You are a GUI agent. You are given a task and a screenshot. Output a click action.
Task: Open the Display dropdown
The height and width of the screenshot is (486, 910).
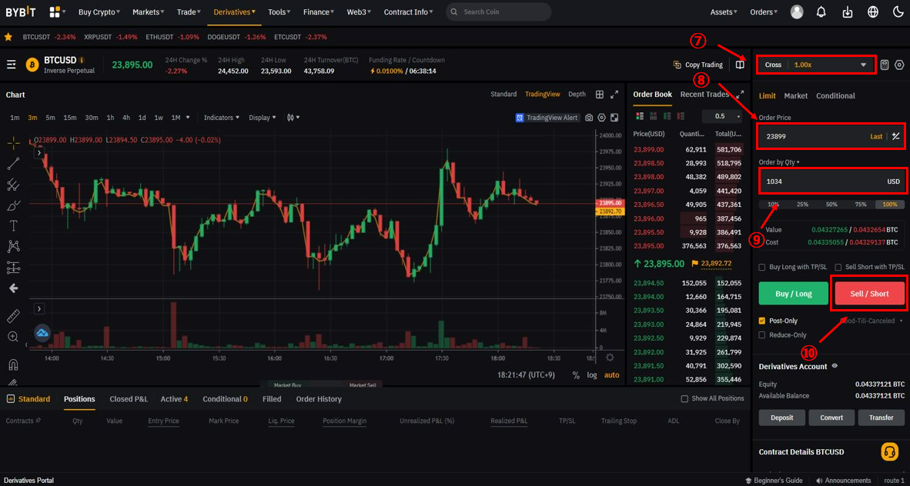[x=263, y=118]
